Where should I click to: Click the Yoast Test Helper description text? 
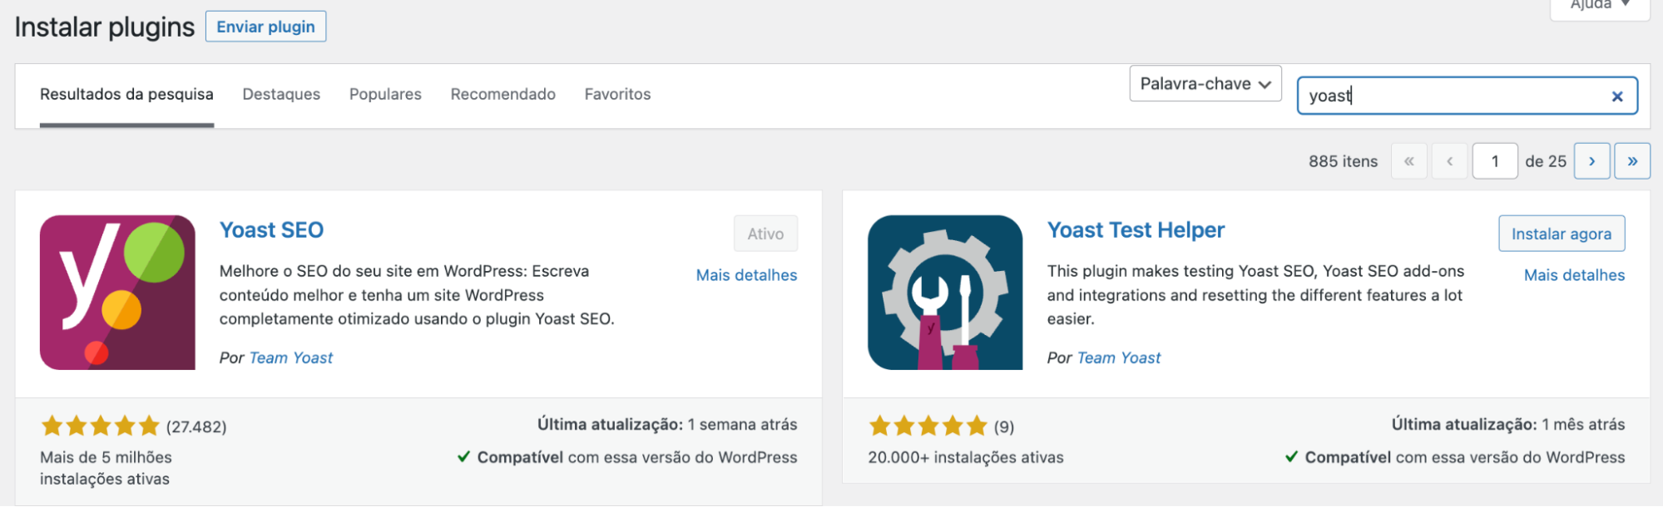click(1255, 295)
